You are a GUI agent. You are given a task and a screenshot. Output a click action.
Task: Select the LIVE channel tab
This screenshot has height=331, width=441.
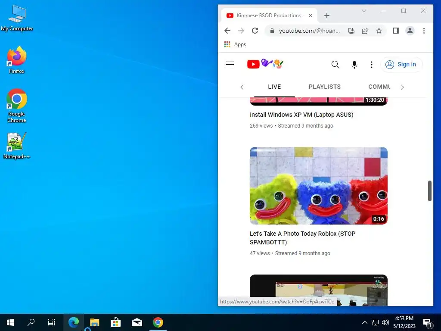point(274,87)
